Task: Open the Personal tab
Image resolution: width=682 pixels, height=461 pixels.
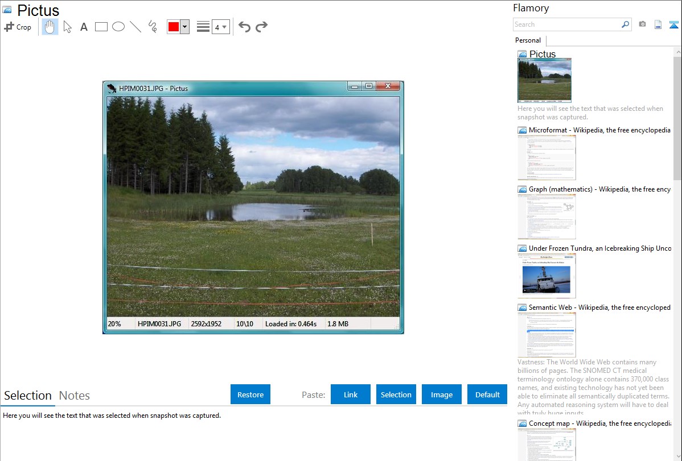Action: (528, 40)
